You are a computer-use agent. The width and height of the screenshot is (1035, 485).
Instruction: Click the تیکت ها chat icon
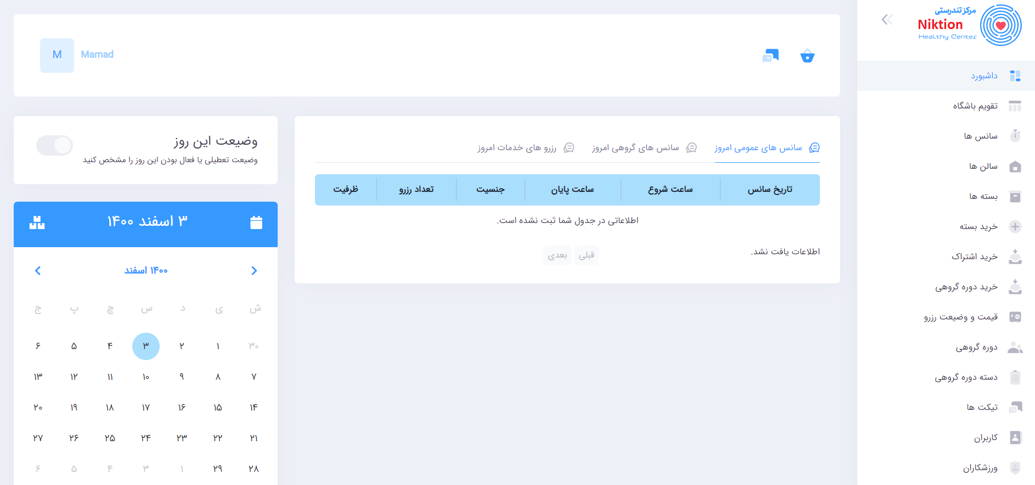pyautogui.click(x=1015, y=407)
